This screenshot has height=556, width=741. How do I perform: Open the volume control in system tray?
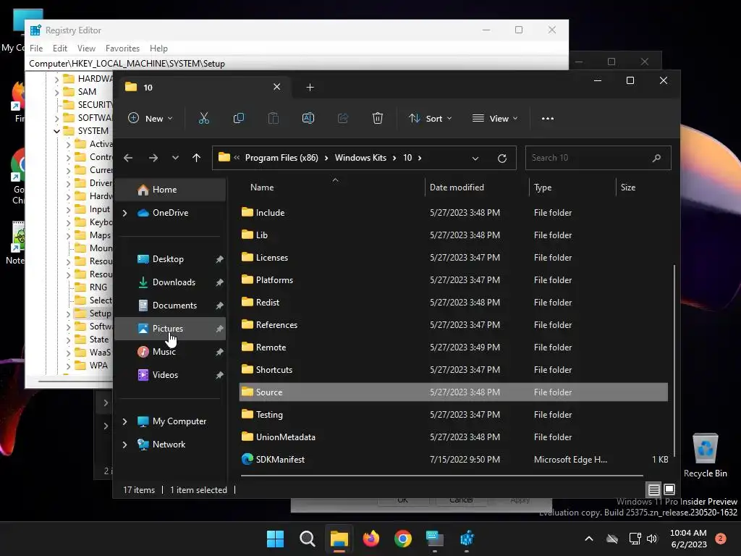tap(652, 539)
